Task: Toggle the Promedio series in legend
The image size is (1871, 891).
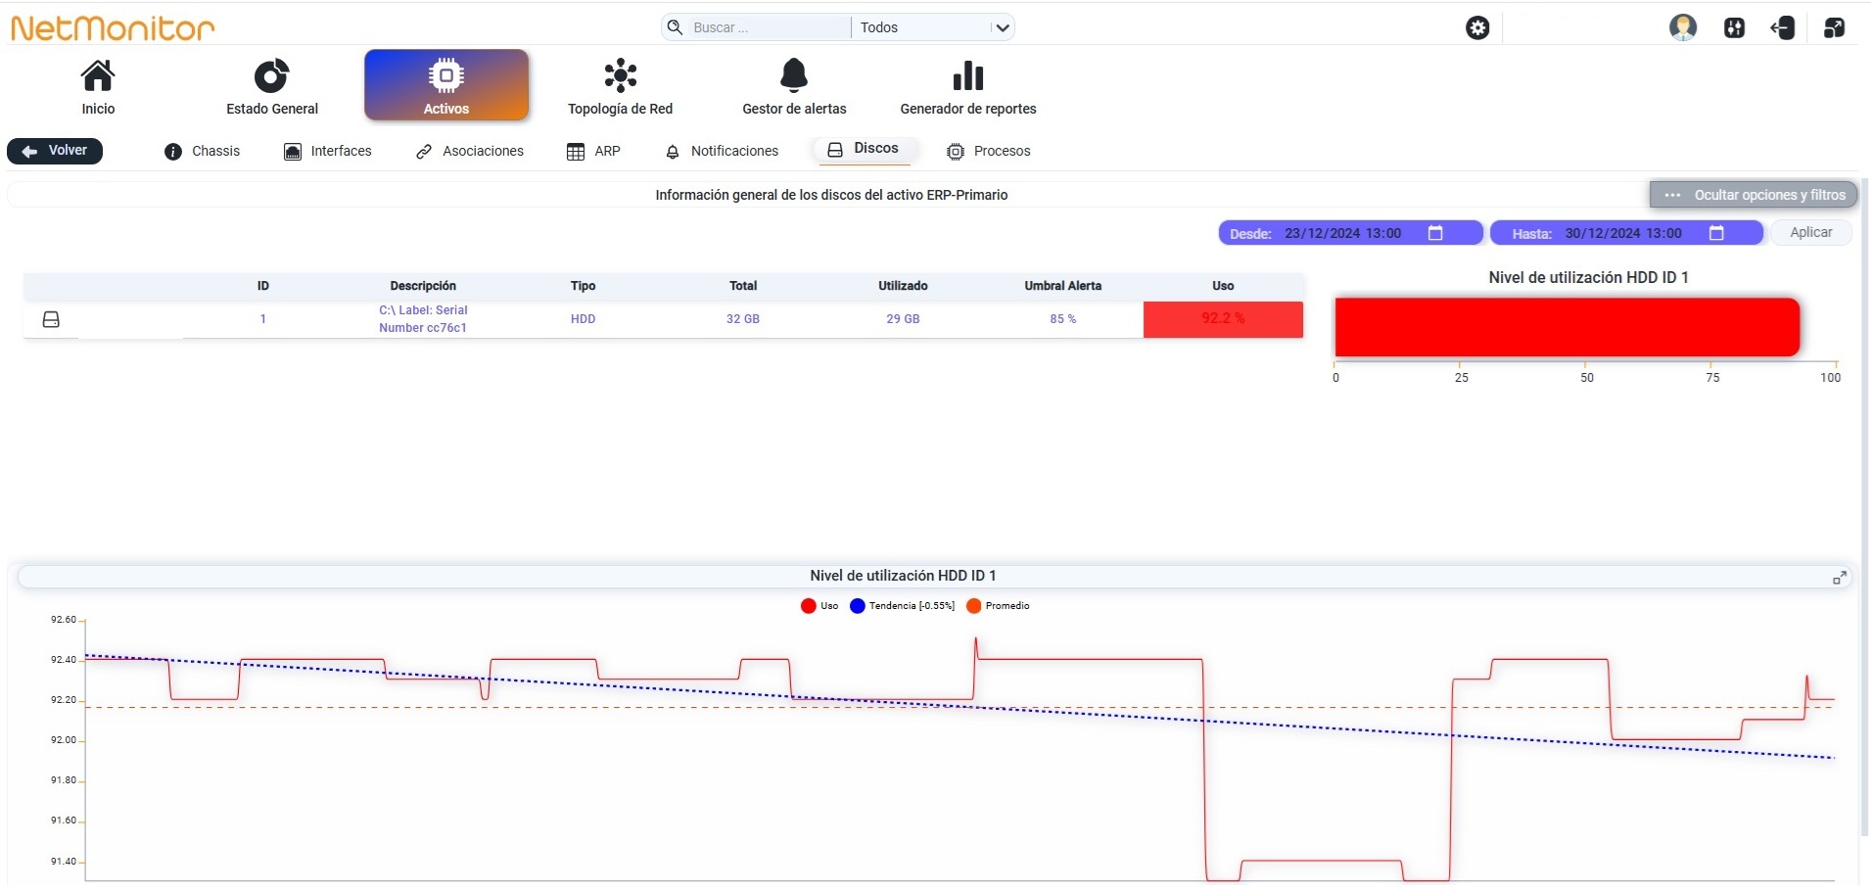Action: coord(998,606)
